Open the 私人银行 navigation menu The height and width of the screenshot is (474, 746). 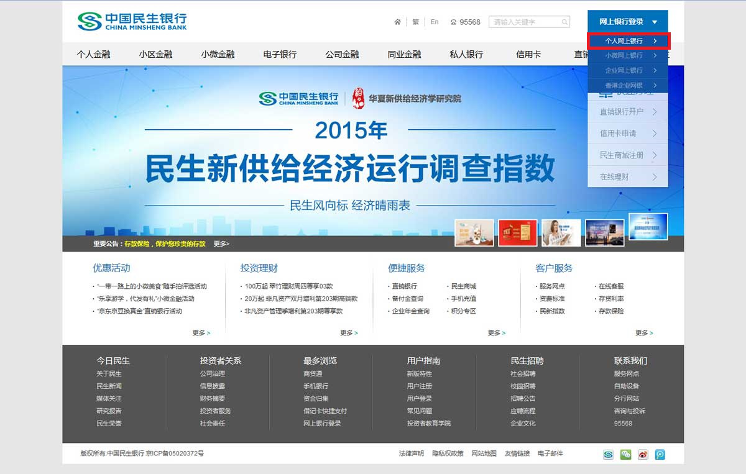[466, 54]
